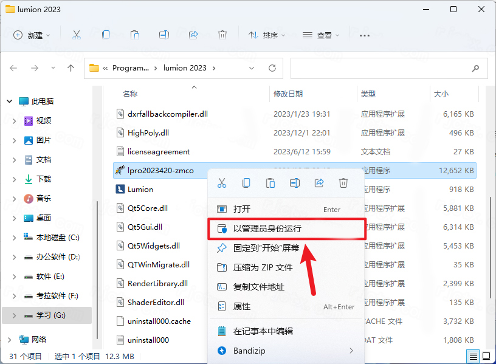Expand the 视频 tree node
Viewport: 496px width, 364px height.
[14, 121]
